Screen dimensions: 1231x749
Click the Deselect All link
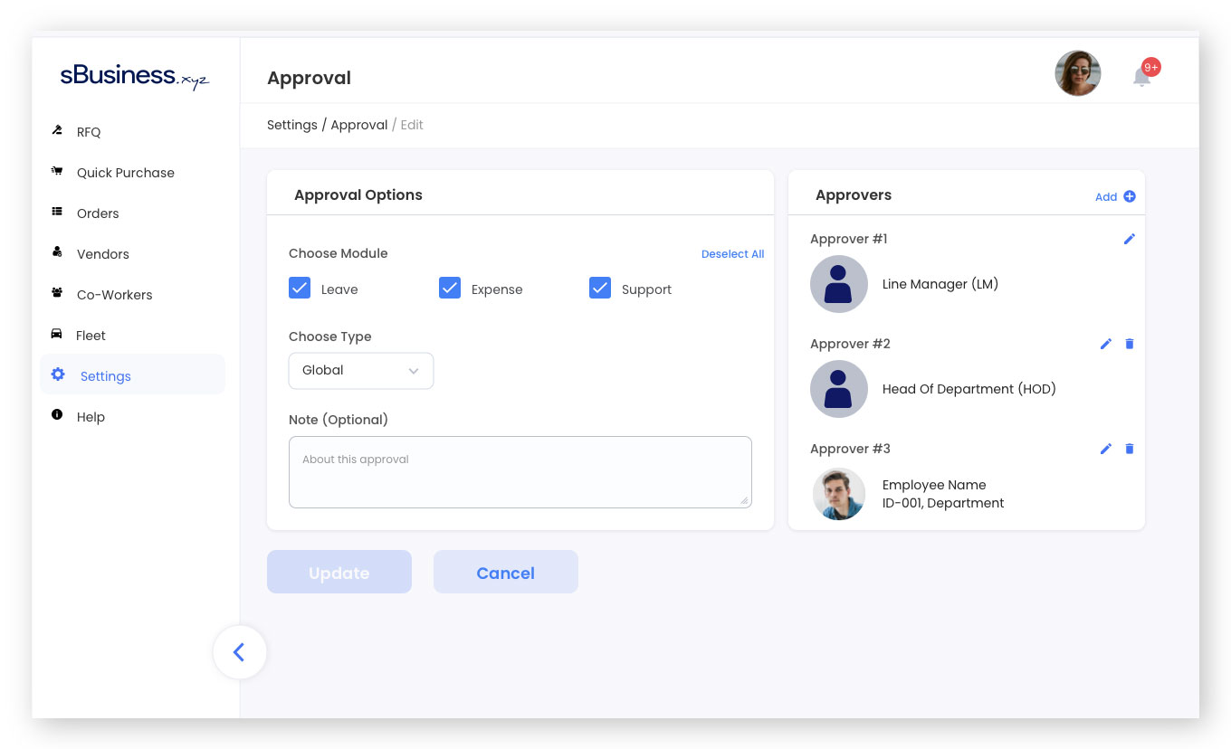(732, 254)
